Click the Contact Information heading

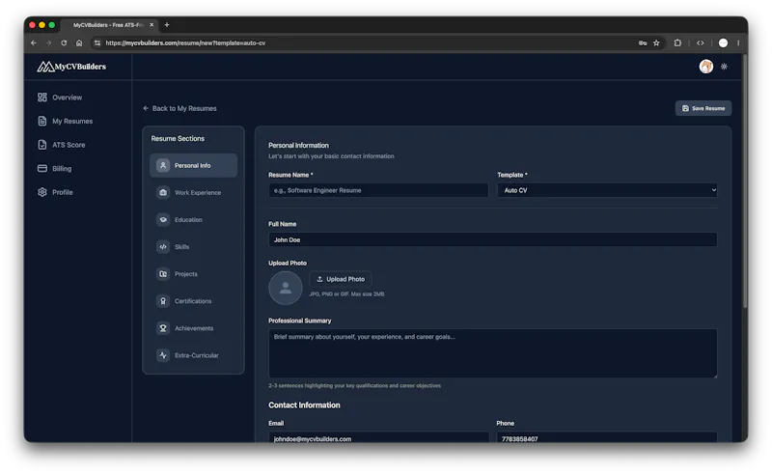tap(304, 405)
